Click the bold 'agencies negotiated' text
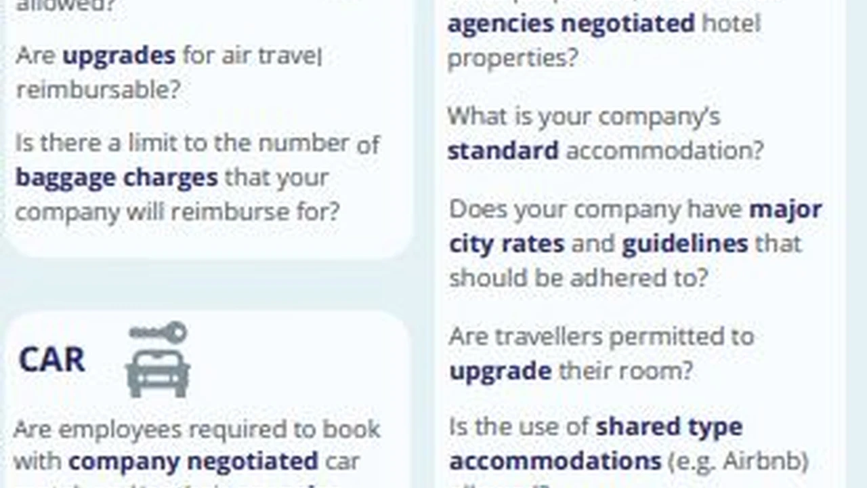This screenshot has width=867, height=488. [x=571, y=24]
